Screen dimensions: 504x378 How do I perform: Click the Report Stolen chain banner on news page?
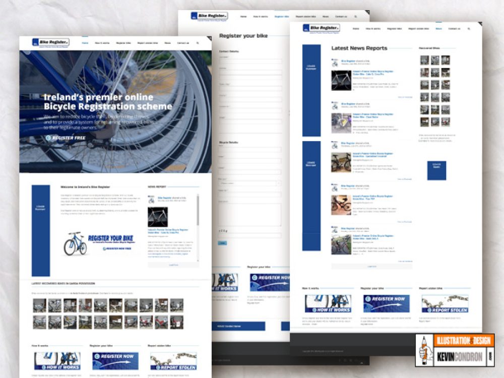click(x=445, y=303)
